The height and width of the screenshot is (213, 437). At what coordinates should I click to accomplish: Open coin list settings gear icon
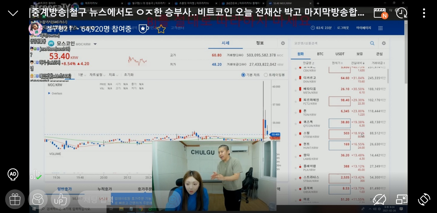pos(384,43)
